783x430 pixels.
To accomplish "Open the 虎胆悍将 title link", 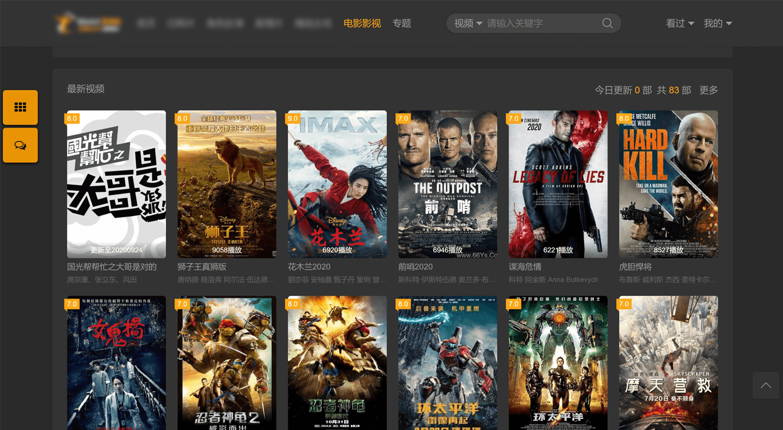I will (x=635, y=267).
